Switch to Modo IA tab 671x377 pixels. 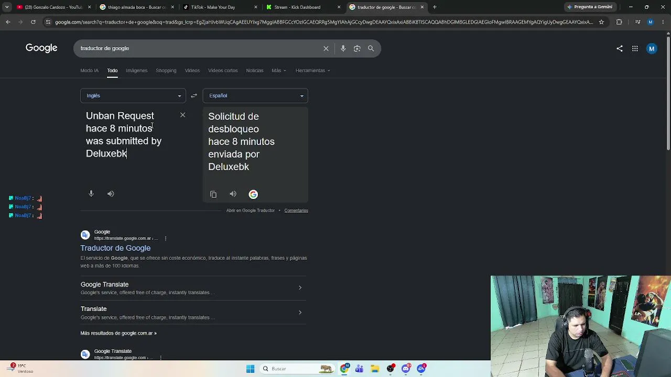(89, 71)
